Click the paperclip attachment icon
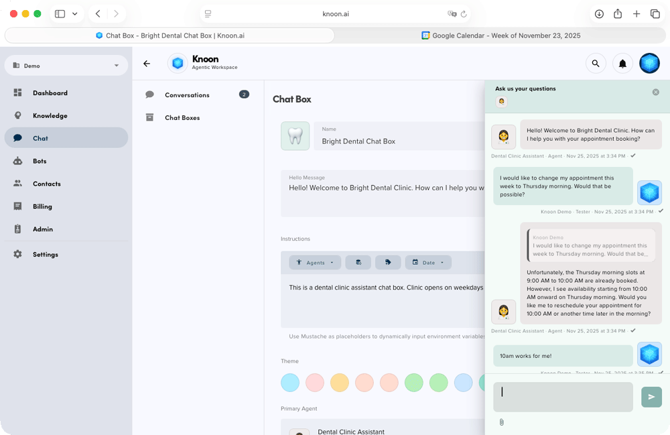The width and height of the screenshot is (670, 435). 501,422
